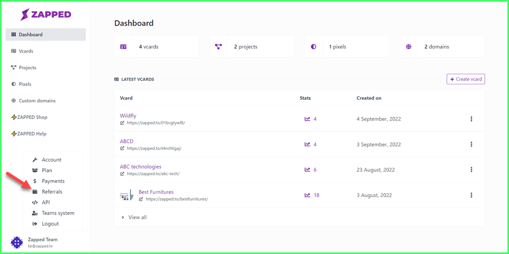Open the ABCD row options menu

[x=472, y=144]
